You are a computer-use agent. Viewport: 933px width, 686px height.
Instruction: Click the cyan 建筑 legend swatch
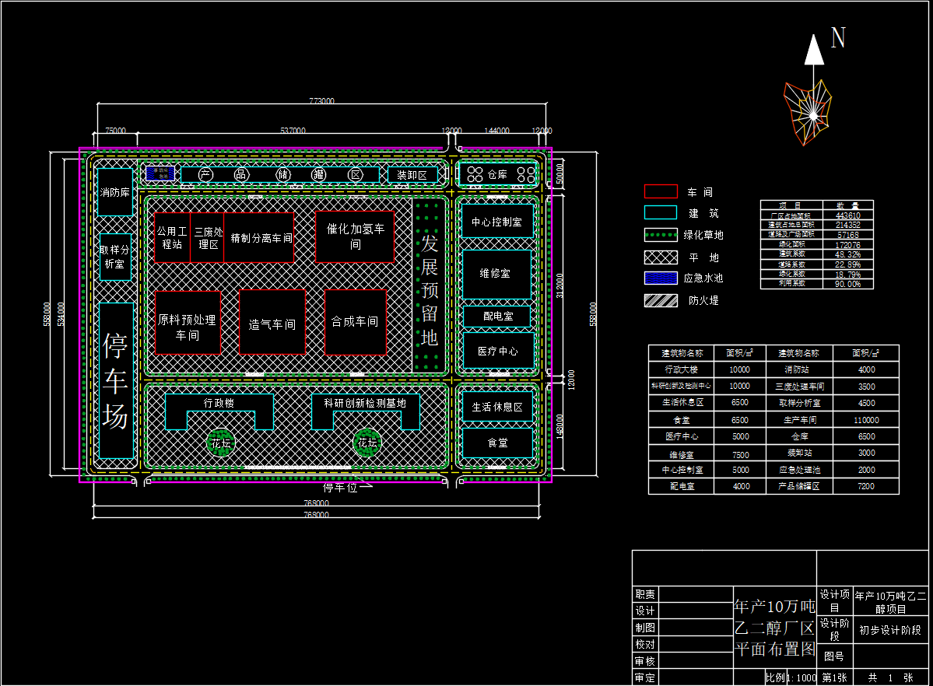(x=661, y=212)
